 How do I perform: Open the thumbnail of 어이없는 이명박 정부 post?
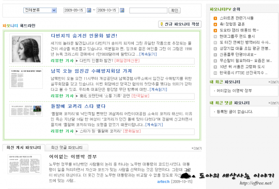(24, 164)
